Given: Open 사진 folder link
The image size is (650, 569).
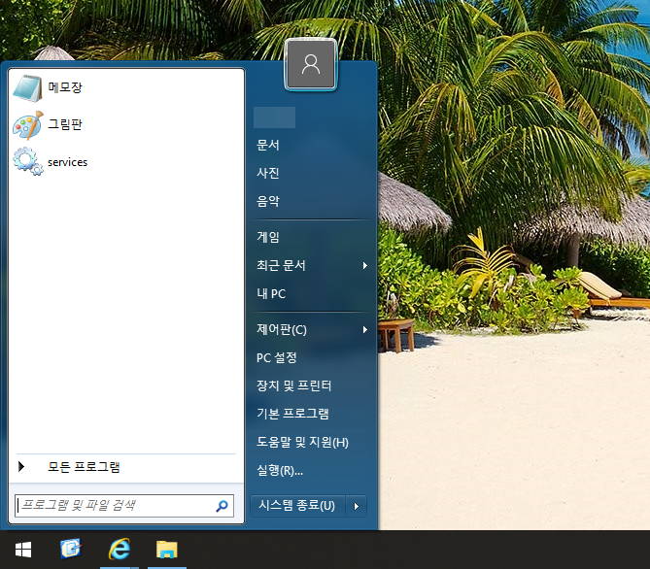Looking at the screenshot, I should (x=268, y=173).
